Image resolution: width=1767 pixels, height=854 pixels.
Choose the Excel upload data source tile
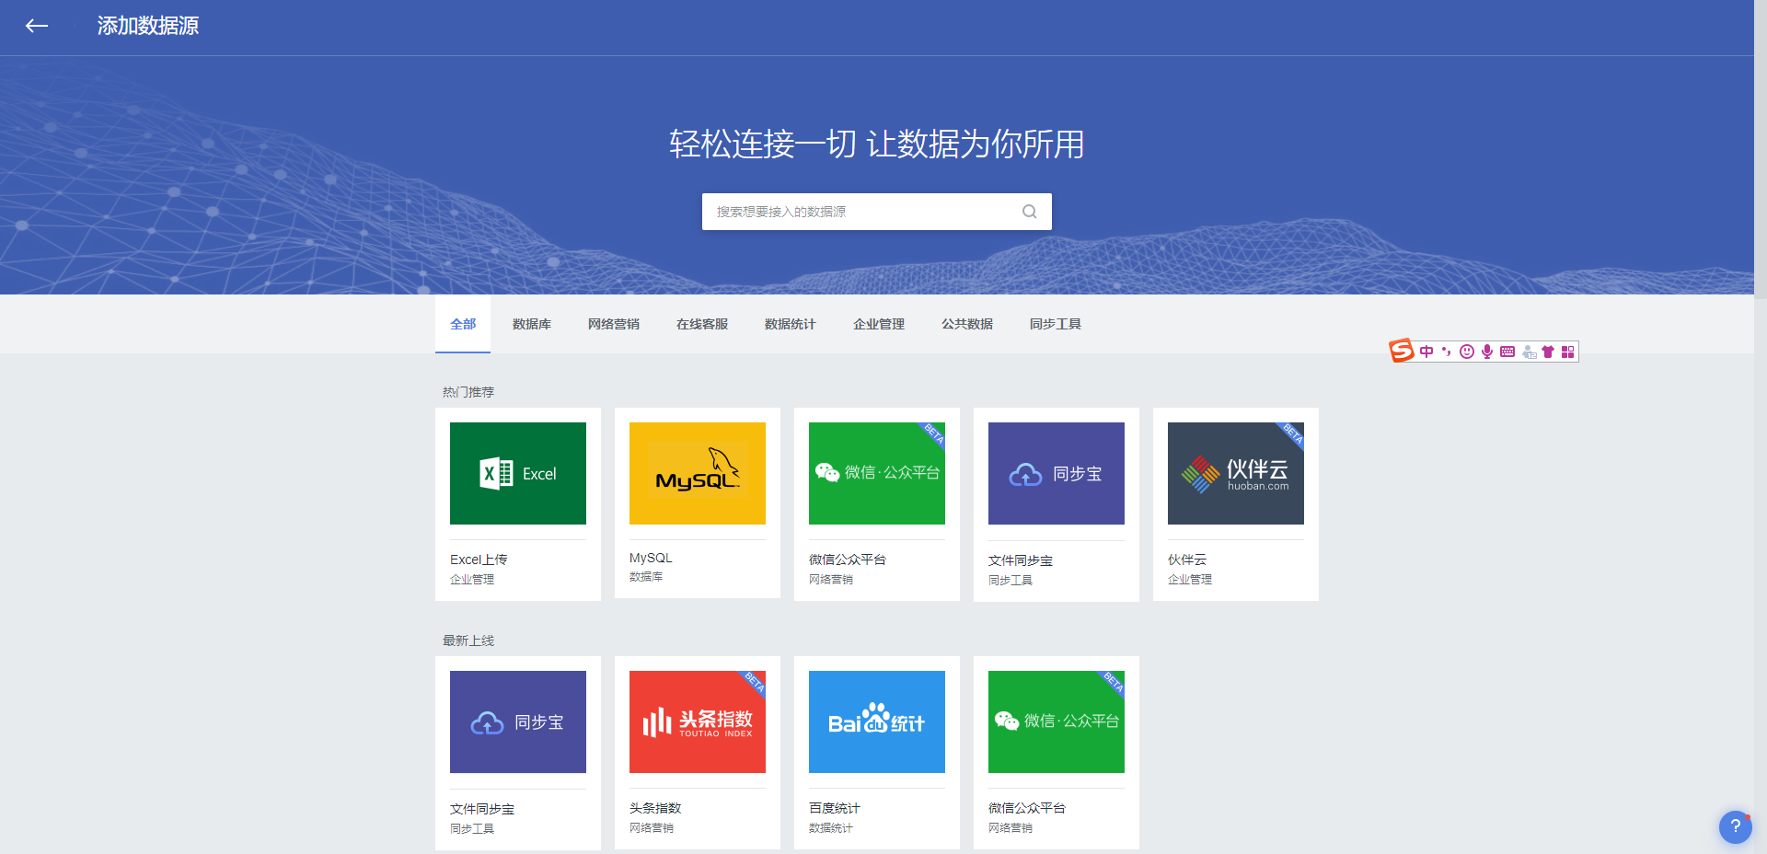point(518,504)
